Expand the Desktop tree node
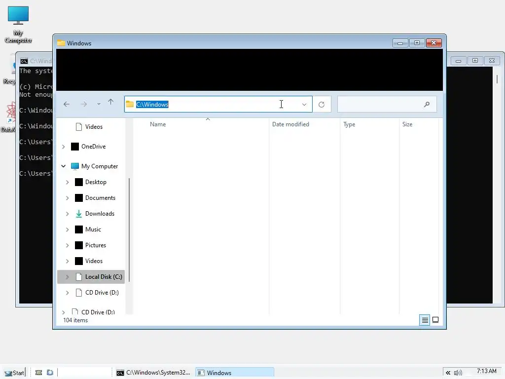This screenshot has height=379, width=505. coord(67,182)
